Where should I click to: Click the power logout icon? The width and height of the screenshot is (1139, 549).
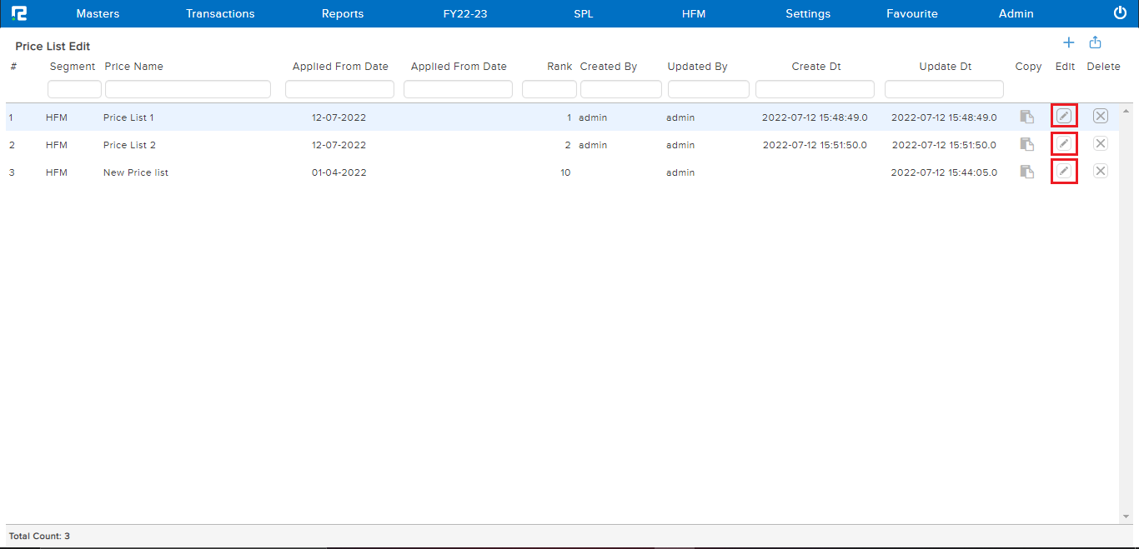[x=1120, y=13]
